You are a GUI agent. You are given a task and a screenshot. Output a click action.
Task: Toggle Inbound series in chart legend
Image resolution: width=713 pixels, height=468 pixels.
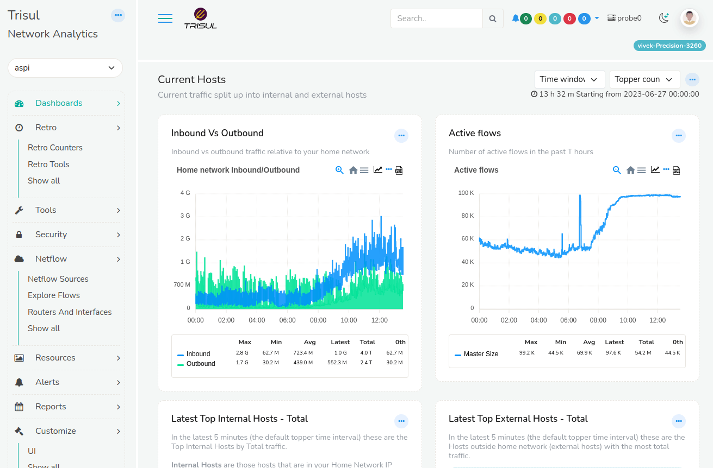(198, 354)
